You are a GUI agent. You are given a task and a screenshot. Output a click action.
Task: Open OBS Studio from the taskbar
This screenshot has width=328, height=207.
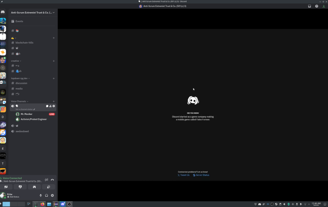(70, 204)
